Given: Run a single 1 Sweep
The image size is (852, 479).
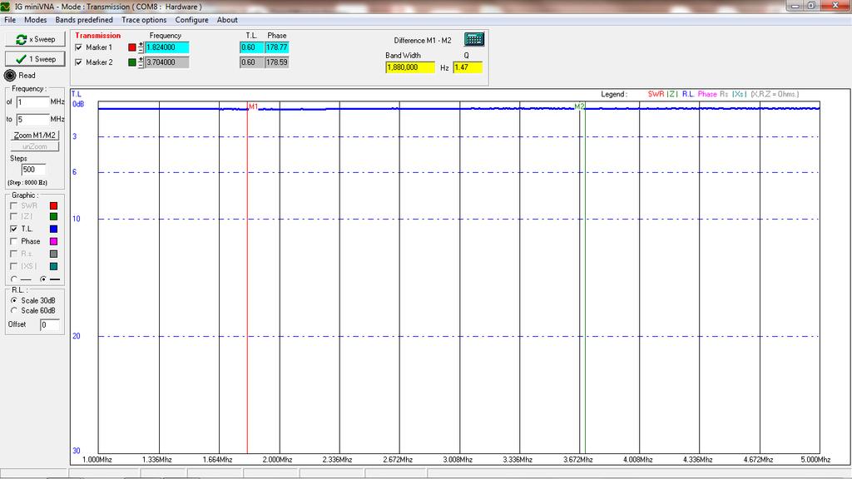Looking at the screenshot, I should tap(35, 59).
